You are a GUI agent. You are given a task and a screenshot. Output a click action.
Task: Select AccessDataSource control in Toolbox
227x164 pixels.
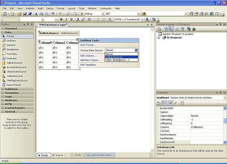[x=17, y=67]
